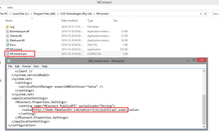Screen dimensions: 219x137
Task: Expand breadcrumb arrow before Local Disk (C:)
Action: click(10, 14)
